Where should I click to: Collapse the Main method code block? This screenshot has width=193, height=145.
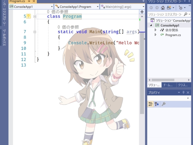[35, 32]
